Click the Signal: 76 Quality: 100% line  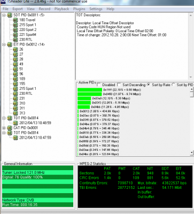point(37,177)
